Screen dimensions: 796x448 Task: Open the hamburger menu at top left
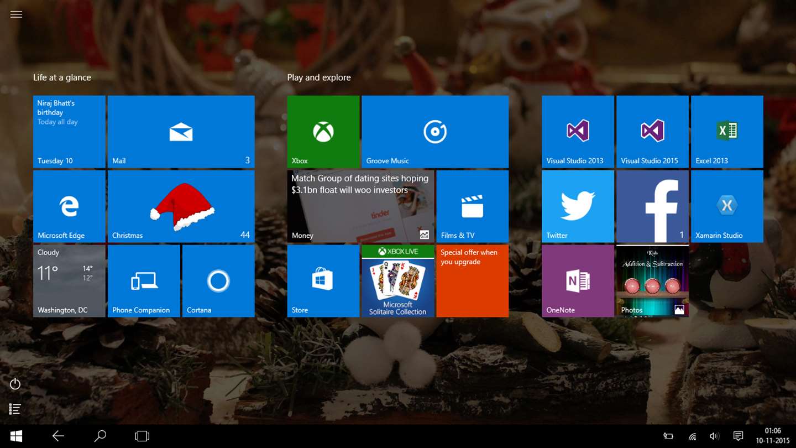point(16,14)
